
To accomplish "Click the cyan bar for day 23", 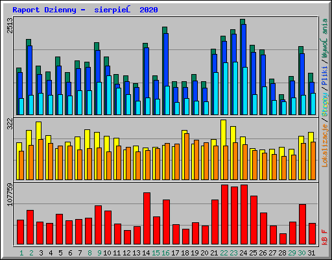I will pos(235,88).
